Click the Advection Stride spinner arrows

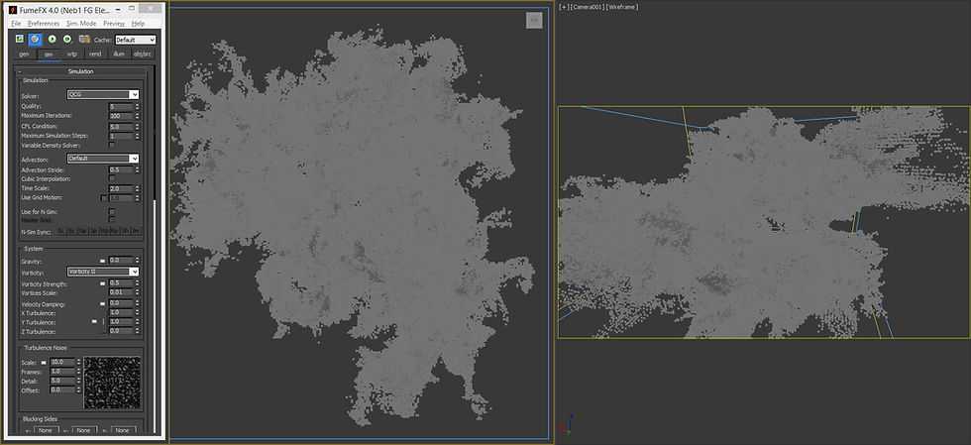tap(137, 169)
